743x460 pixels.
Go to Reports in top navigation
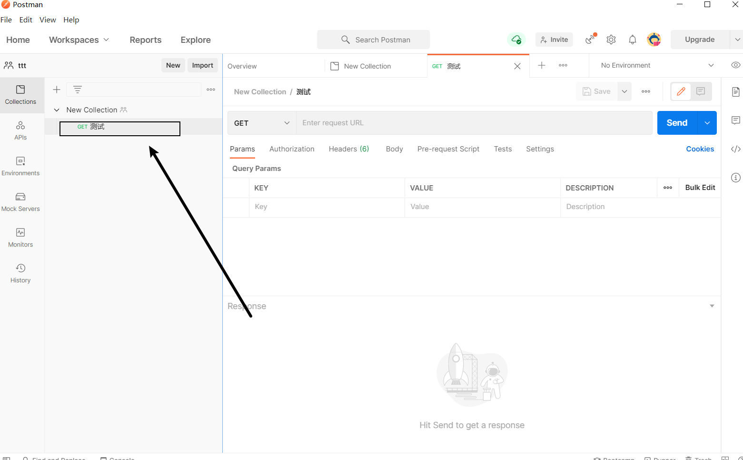coord(146,40)
